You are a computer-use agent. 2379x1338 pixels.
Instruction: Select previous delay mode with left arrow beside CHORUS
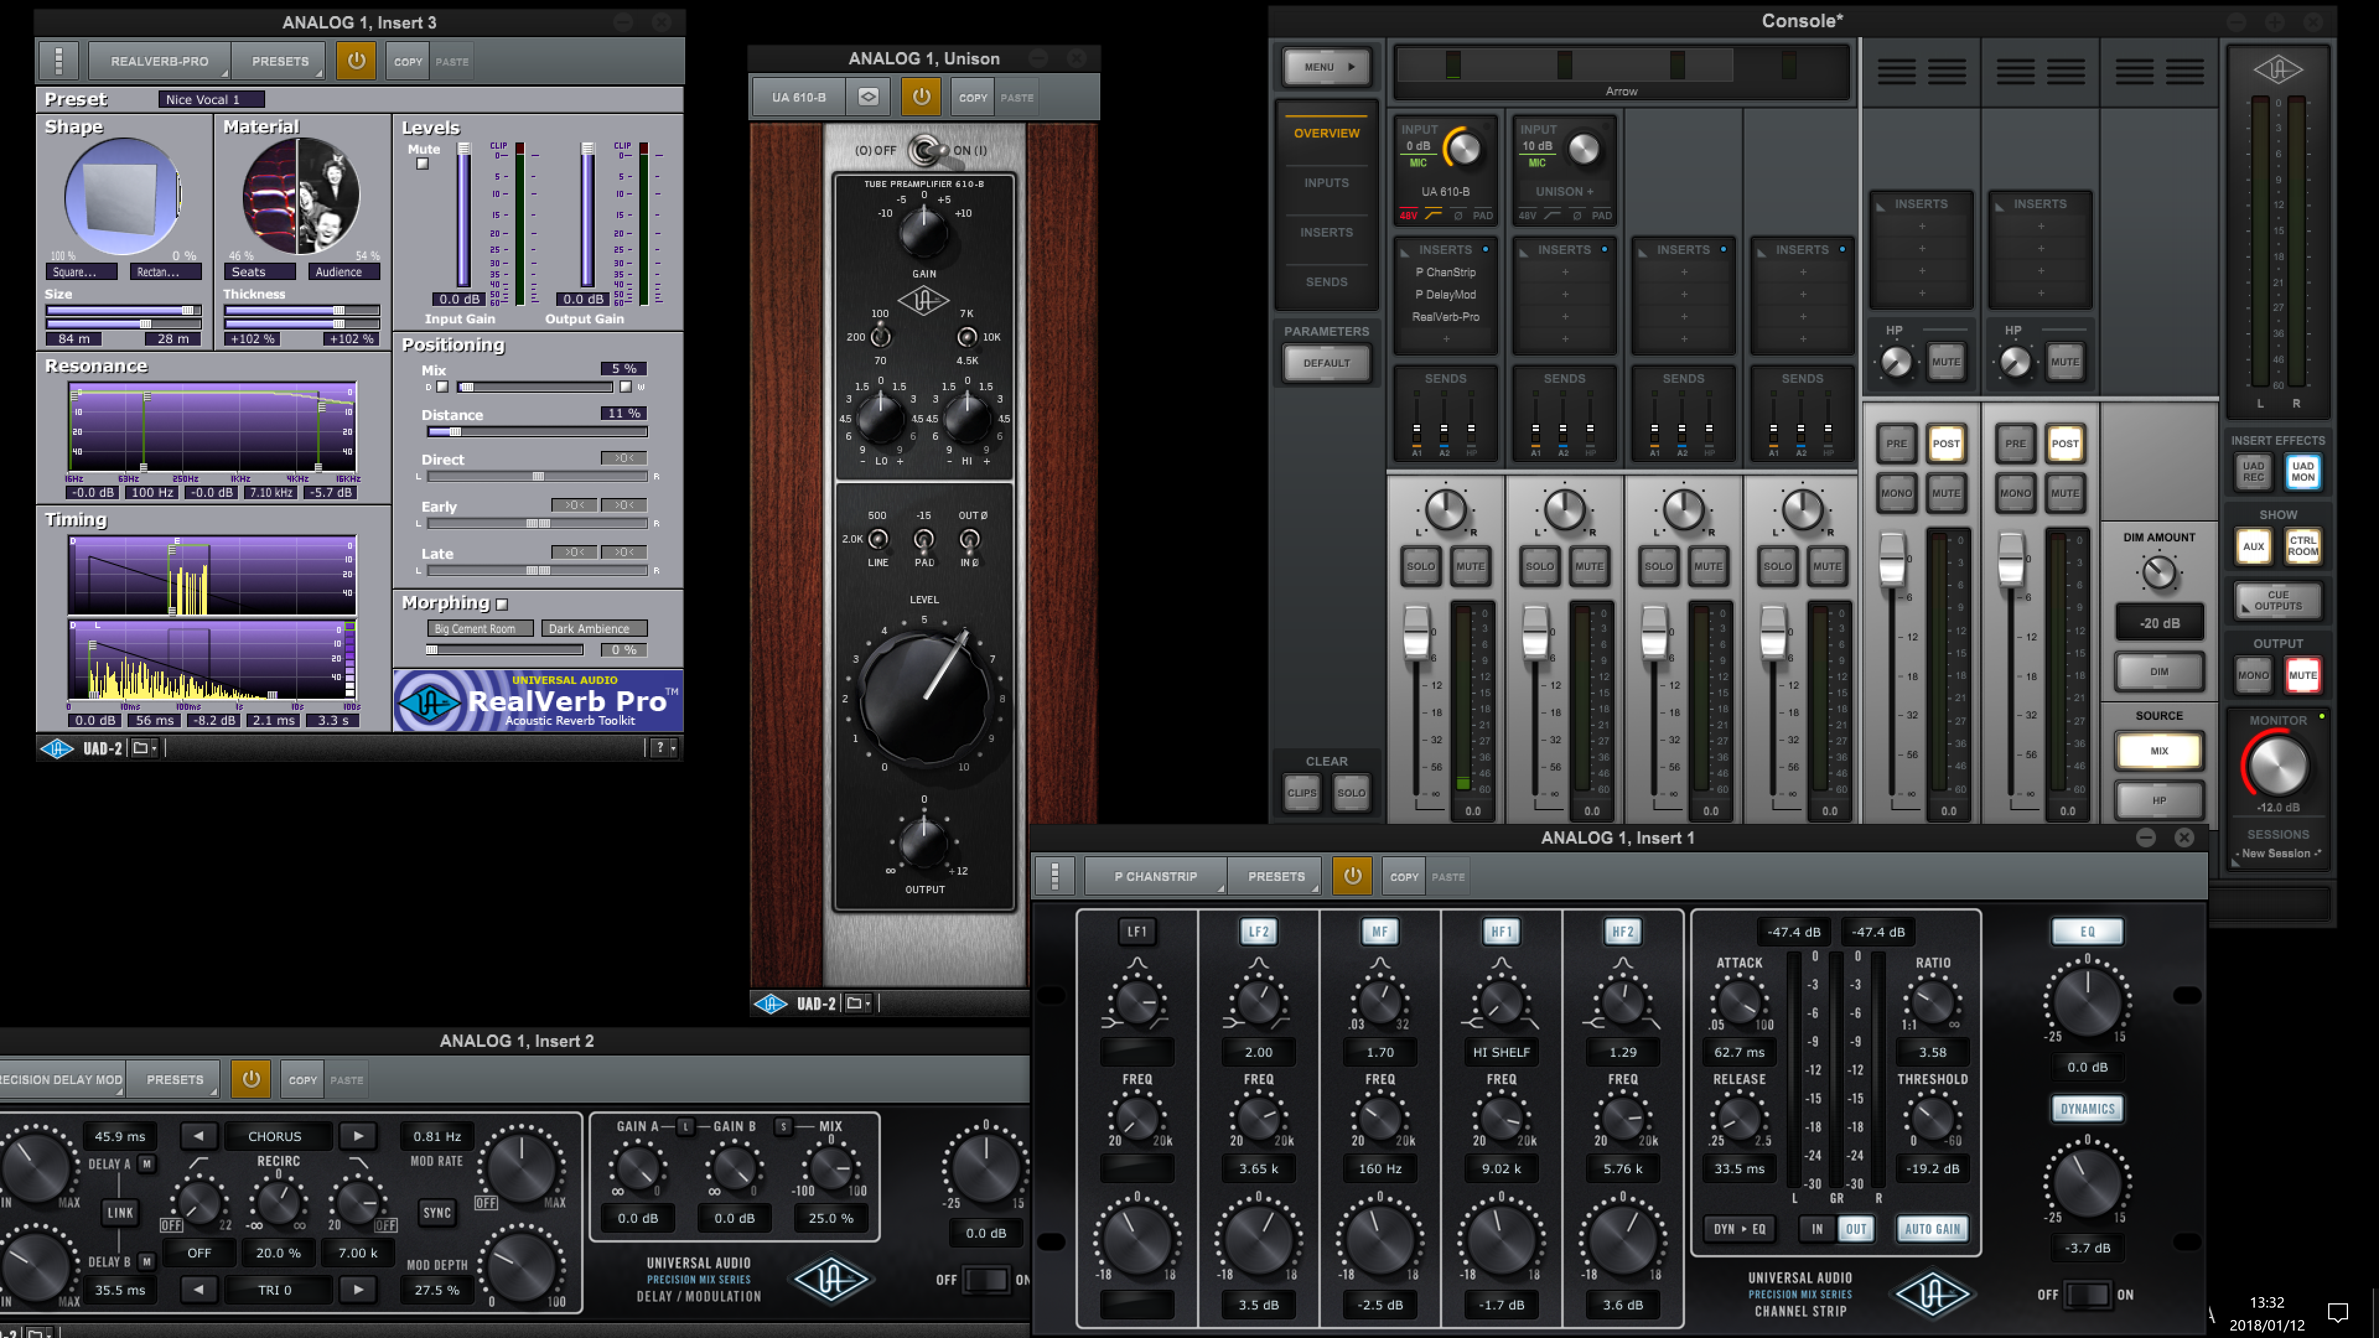pyautogui.click(x=198, y=1136)
